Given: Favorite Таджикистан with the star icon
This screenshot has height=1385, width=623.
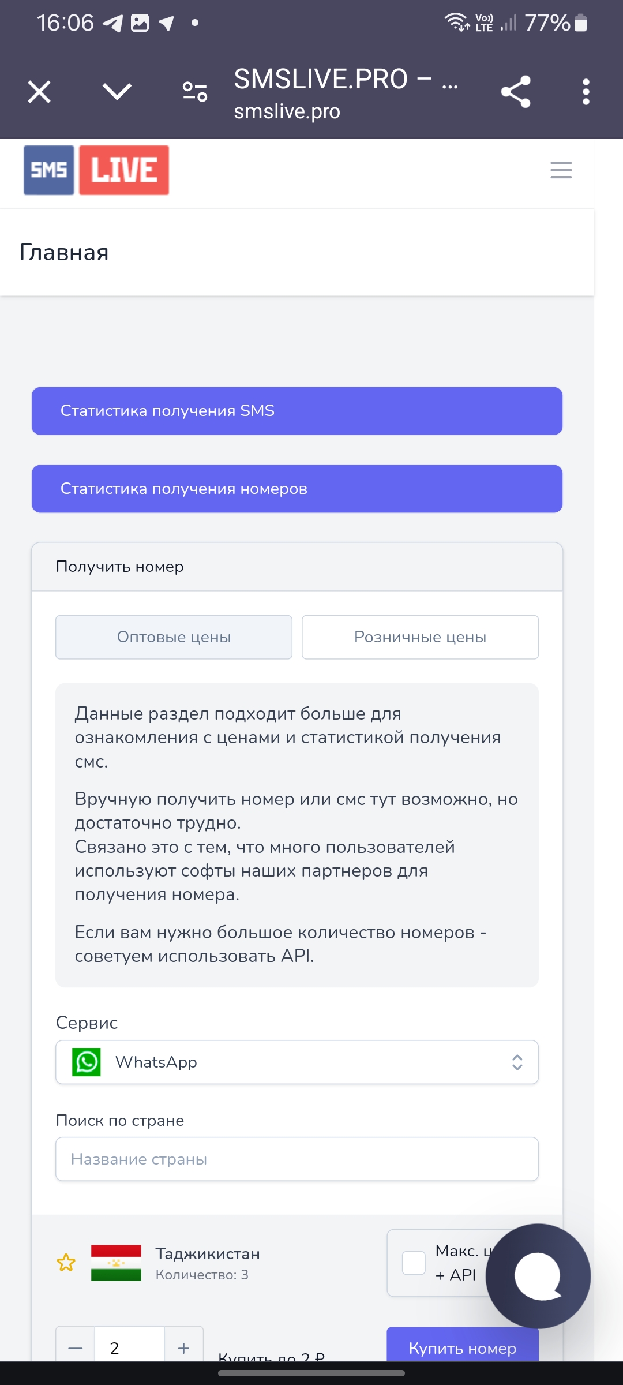Looking at the screenshot, I should click(66, 1263).
